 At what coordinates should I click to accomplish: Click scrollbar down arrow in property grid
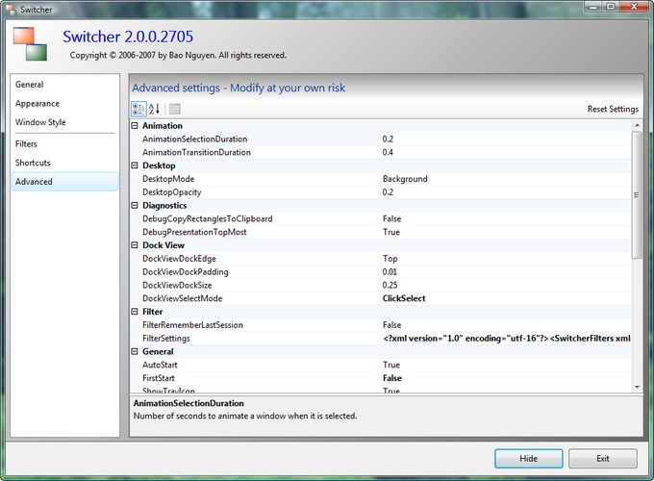(x=637, y=387)
